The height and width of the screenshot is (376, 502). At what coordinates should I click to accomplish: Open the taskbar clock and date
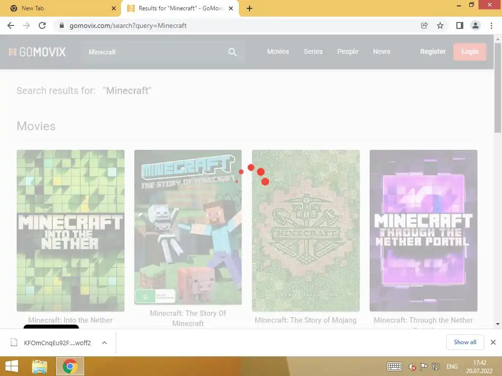(x=479, y=367)
